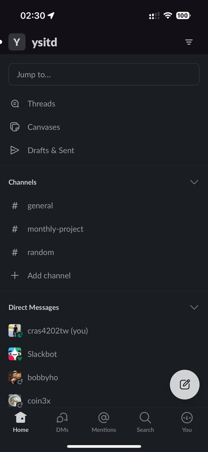Open the You profile tab
Image resolution: width=208 pixels, height=452 pixels.
point(187,423)
